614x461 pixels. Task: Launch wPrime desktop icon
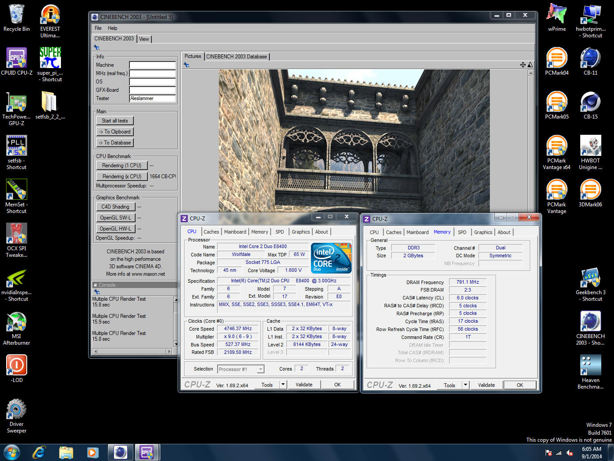557,18
